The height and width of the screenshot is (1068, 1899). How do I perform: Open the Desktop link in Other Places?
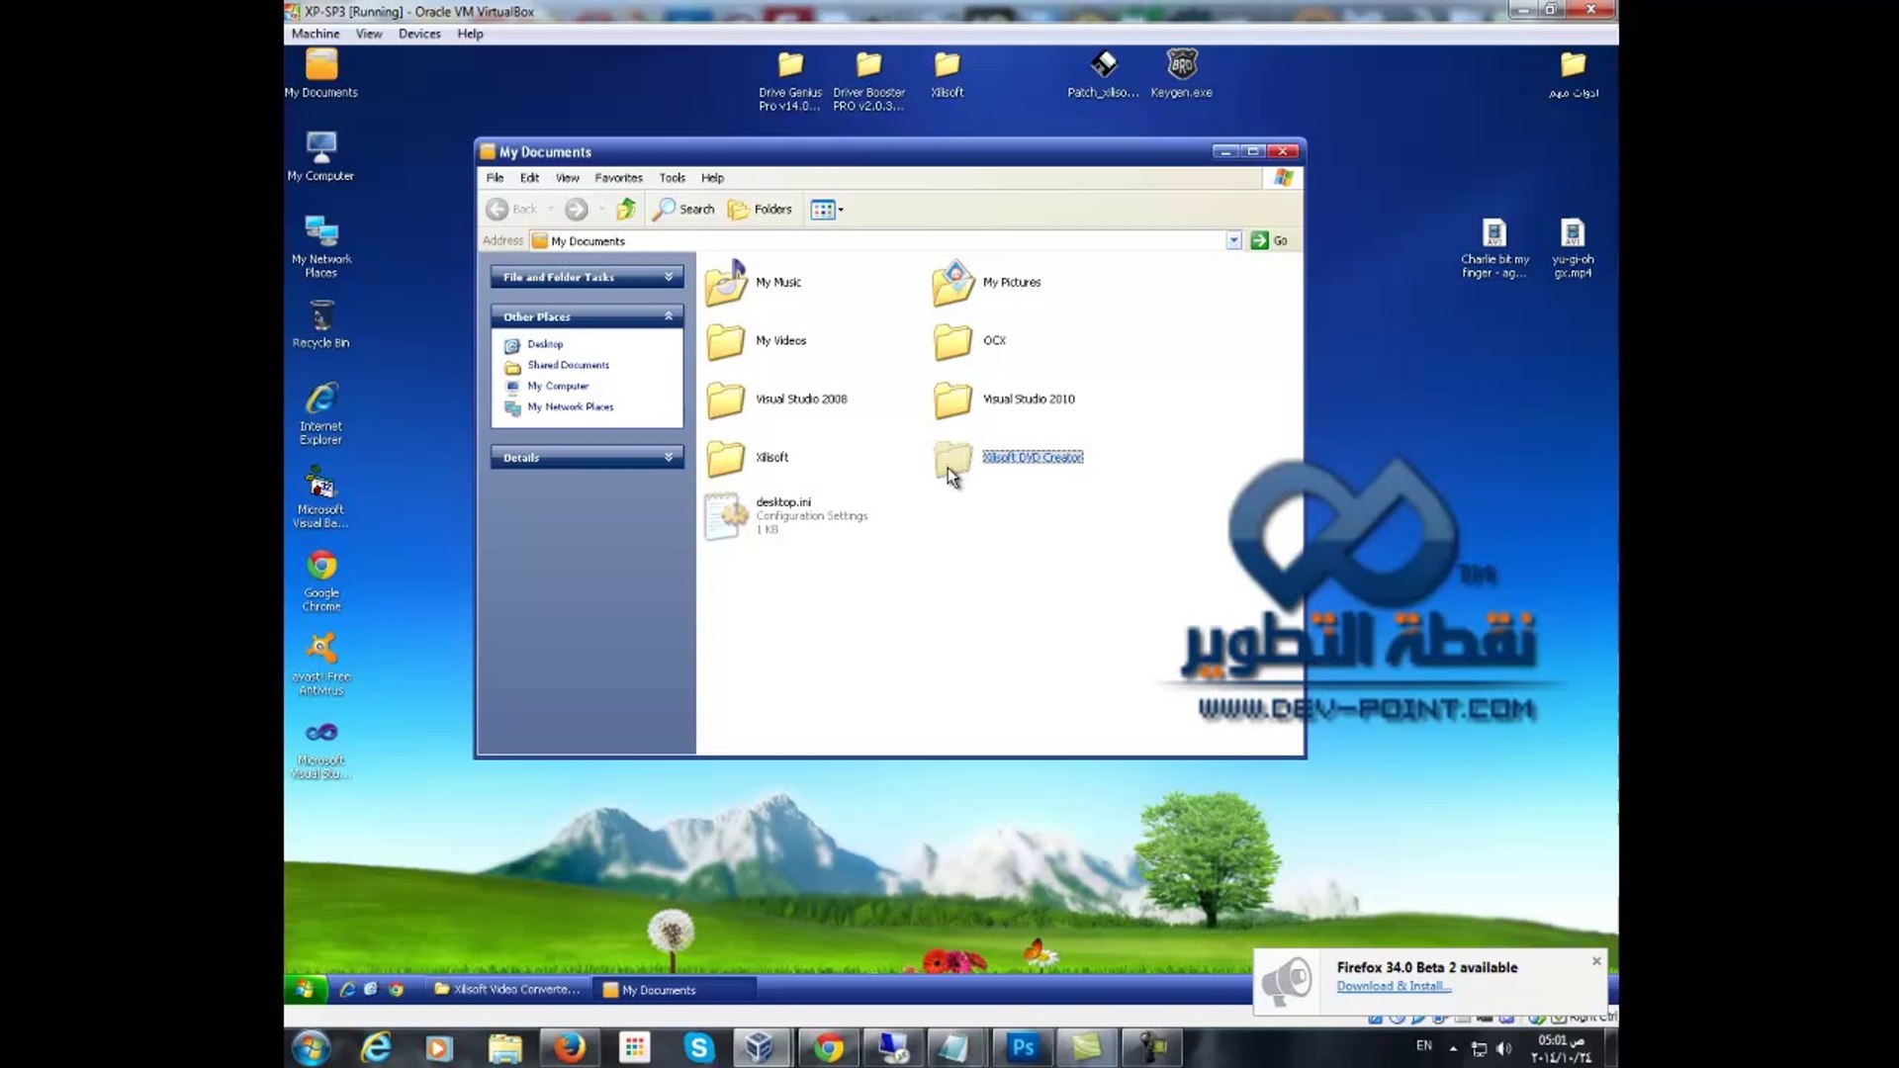pyautogui.click(x=544, y=345)
